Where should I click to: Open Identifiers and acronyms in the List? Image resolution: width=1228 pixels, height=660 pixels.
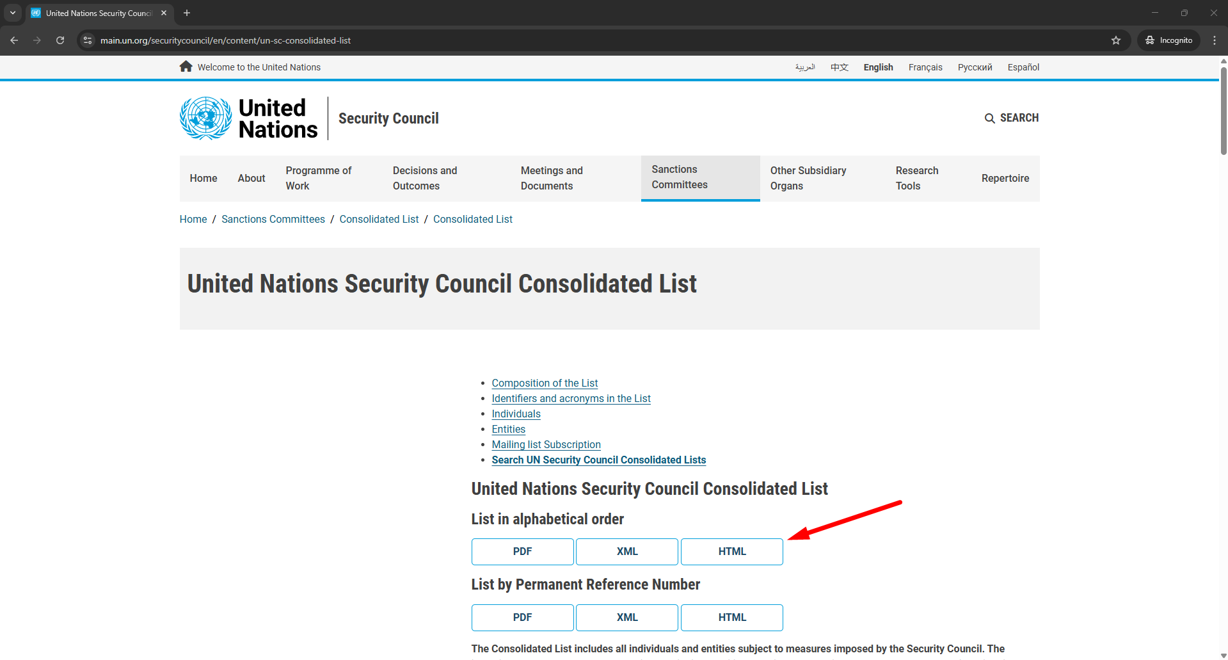571,399
